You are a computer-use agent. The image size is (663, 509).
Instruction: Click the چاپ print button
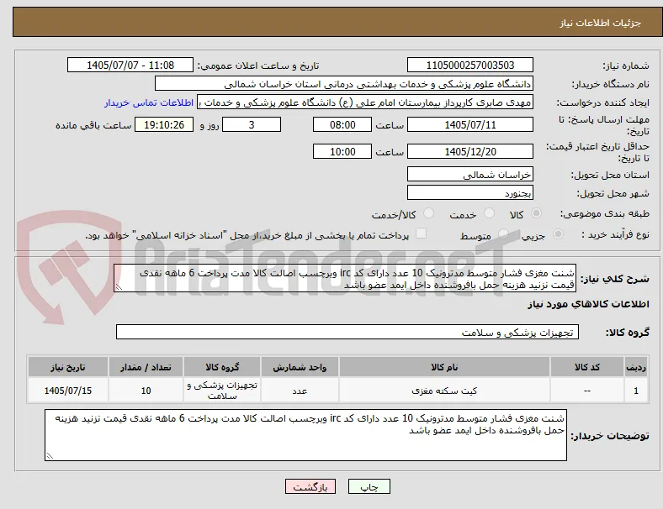tap(369, 486)
